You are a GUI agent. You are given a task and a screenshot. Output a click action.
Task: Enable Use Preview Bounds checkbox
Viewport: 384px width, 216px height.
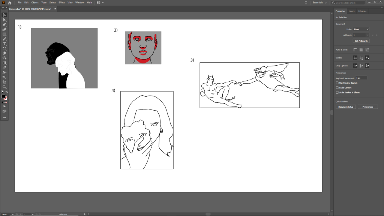point(337,82)
